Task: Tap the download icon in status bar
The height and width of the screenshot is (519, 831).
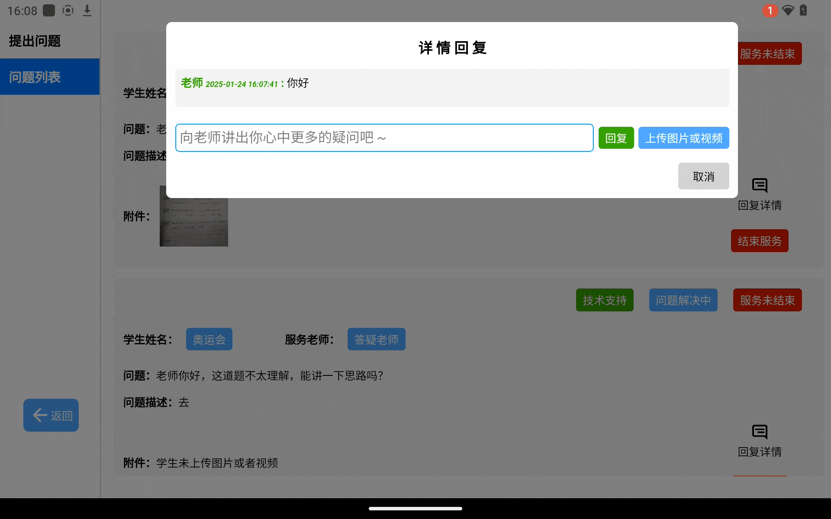Action: 87,10
